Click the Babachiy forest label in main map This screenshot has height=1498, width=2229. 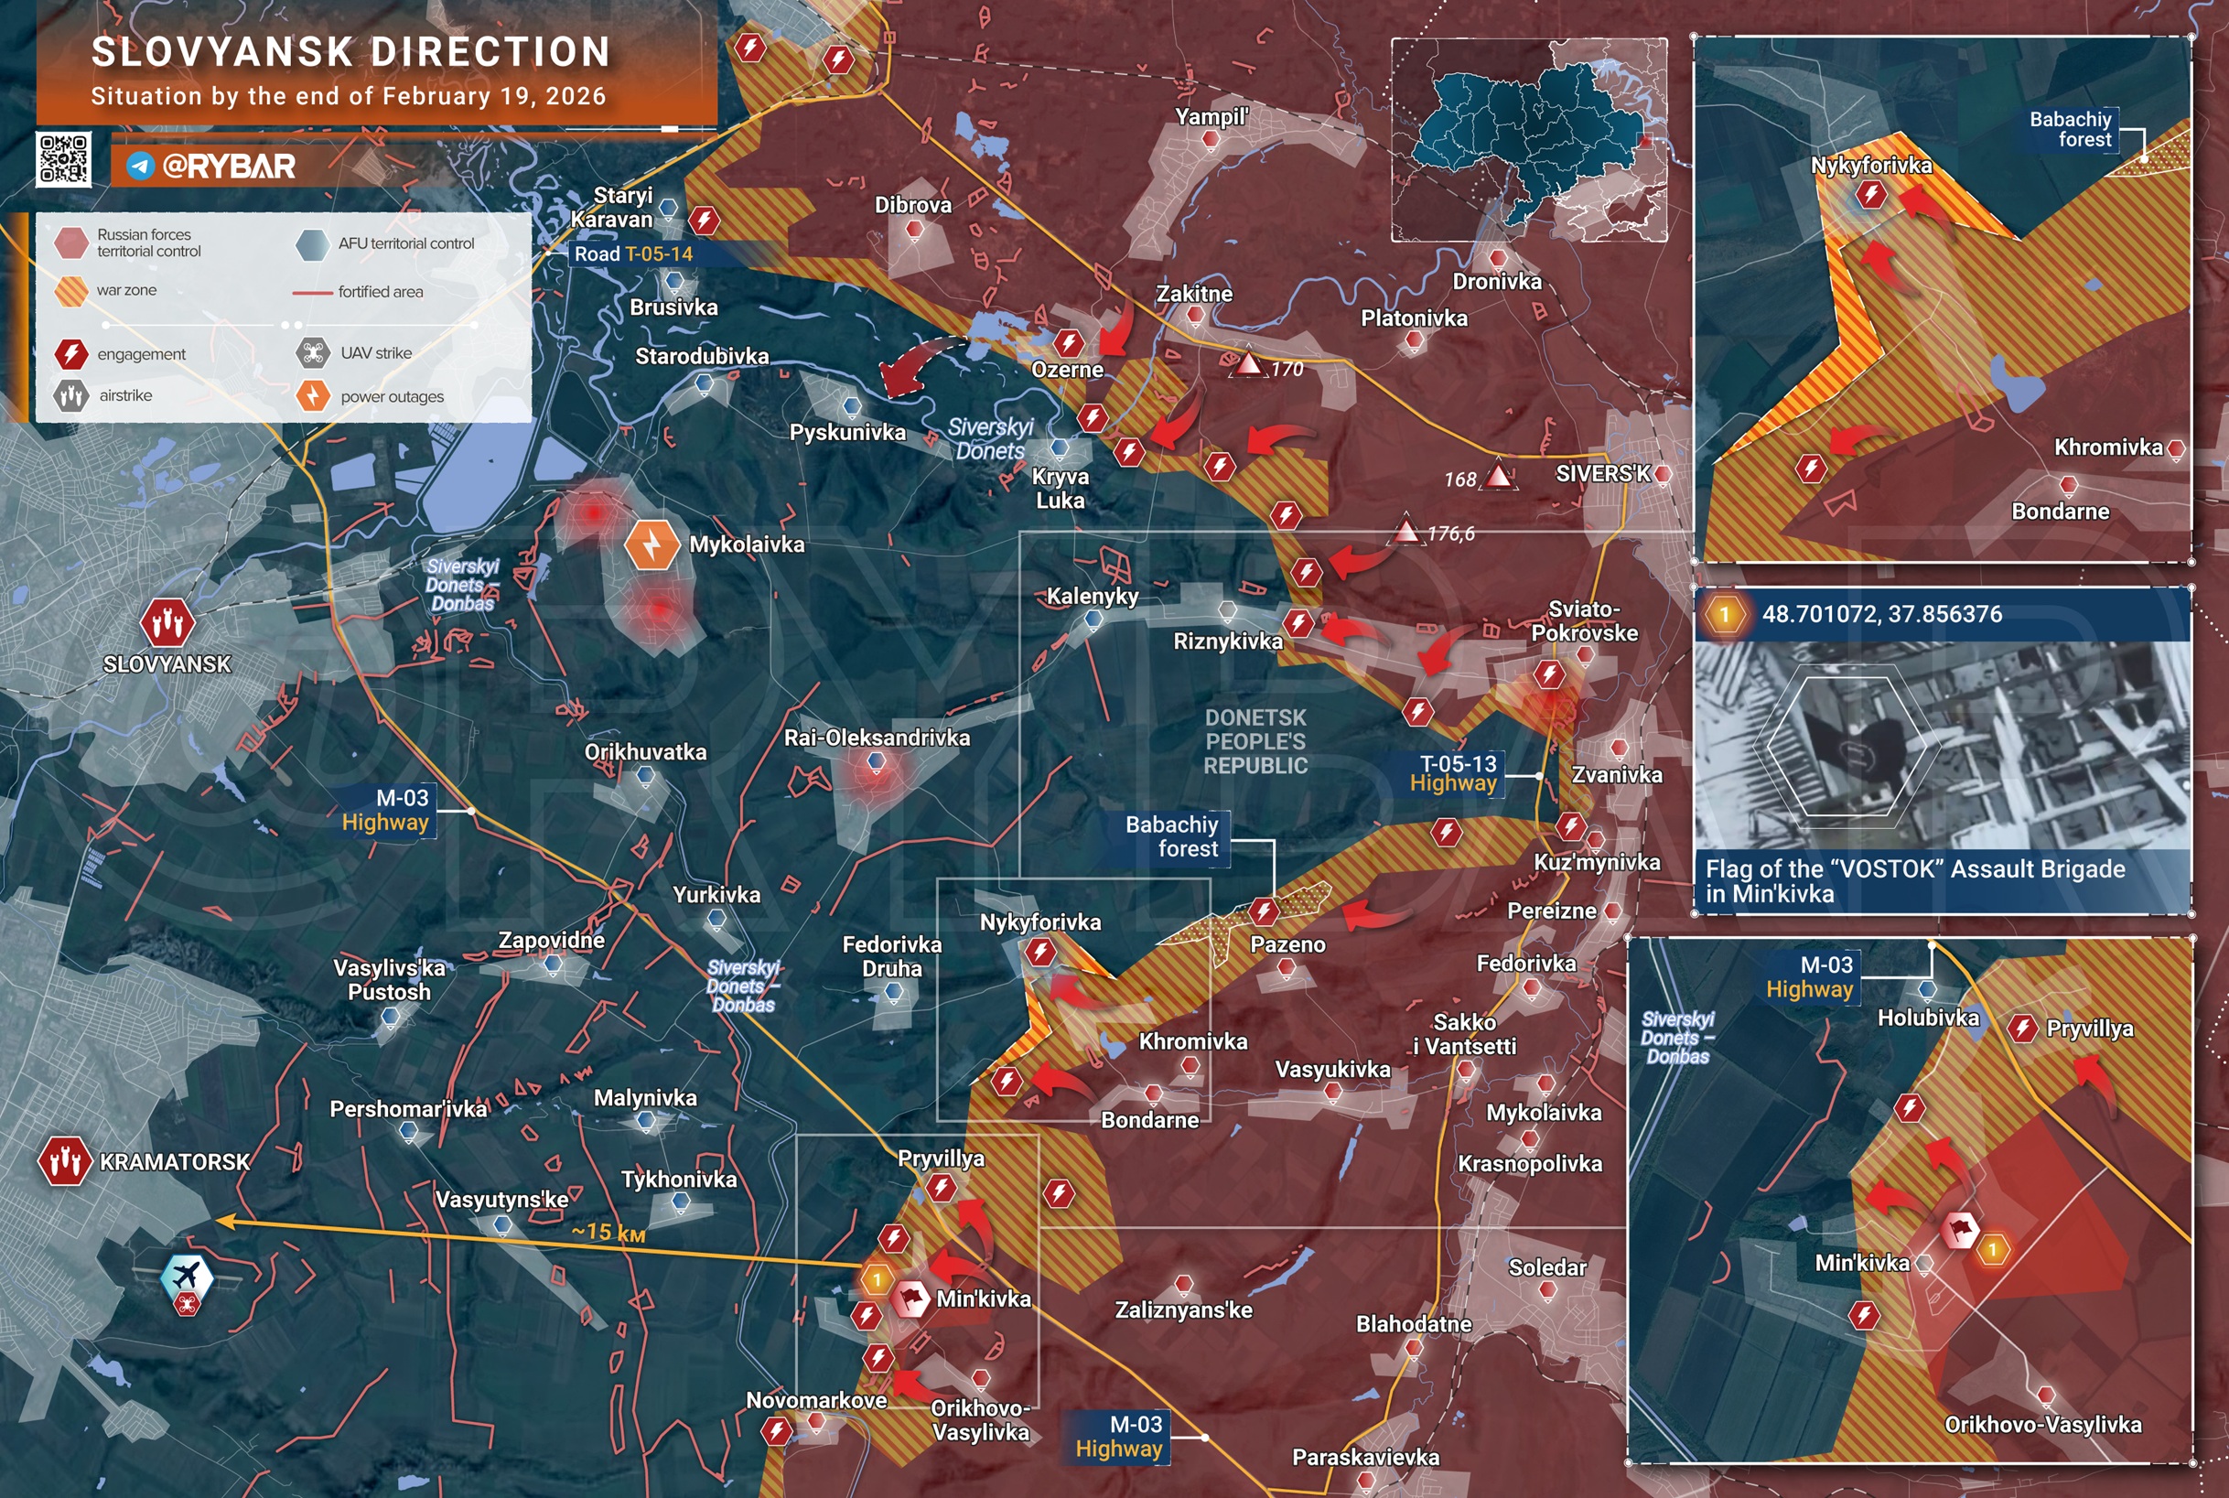click(x=1172, y=836)
